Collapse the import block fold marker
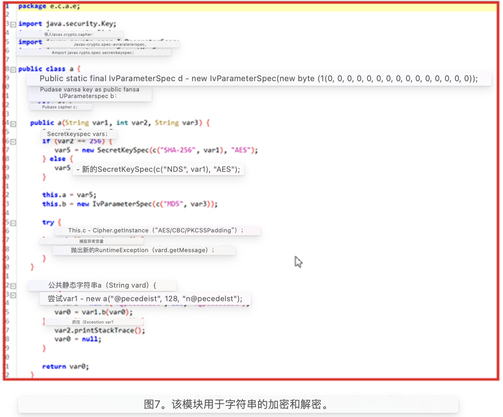 click(x=13, y=24)
